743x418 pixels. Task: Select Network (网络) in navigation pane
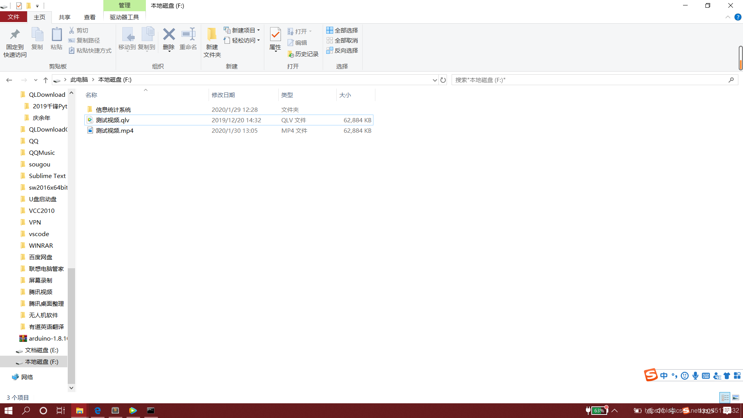click(x=27, y=377)
